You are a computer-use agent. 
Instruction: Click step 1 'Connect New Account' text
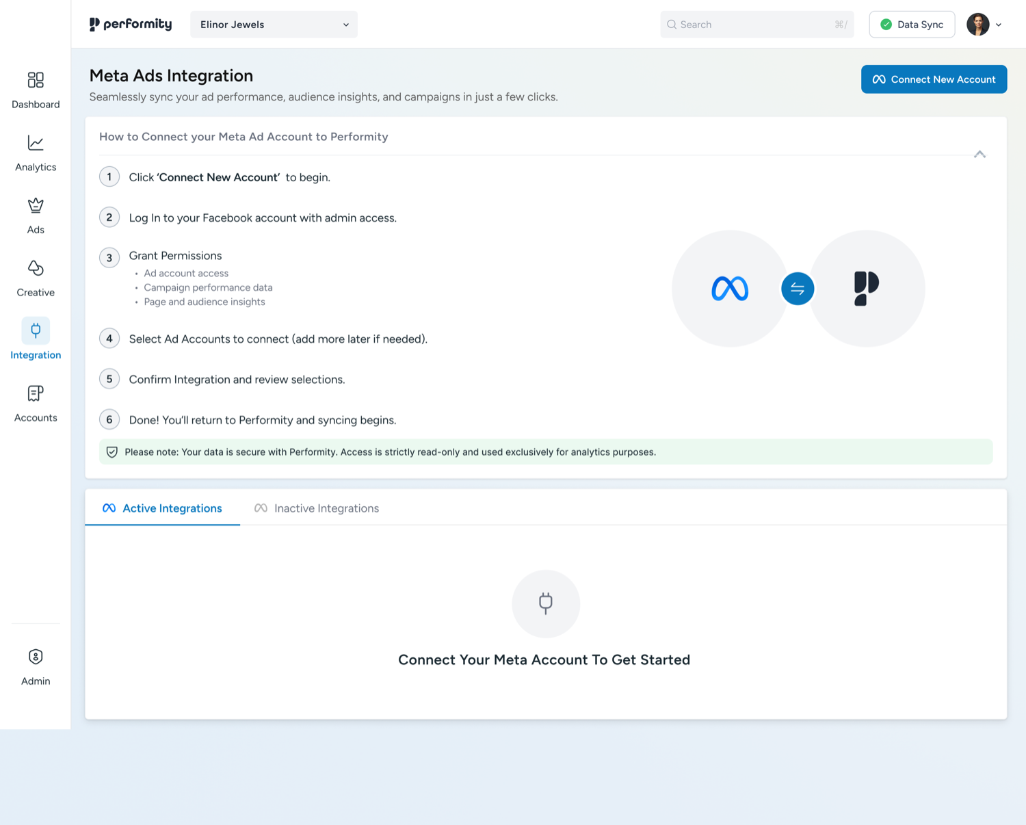click(x=219, y=177)
